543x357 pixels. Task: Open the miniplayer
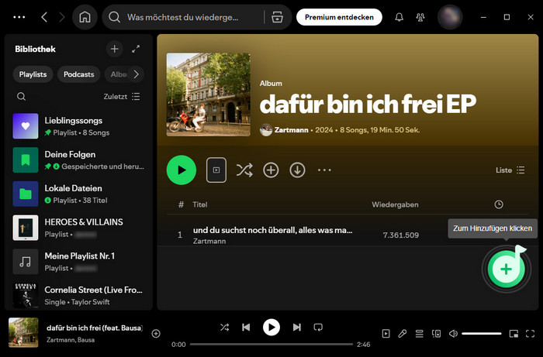click(x=514, y=334)
